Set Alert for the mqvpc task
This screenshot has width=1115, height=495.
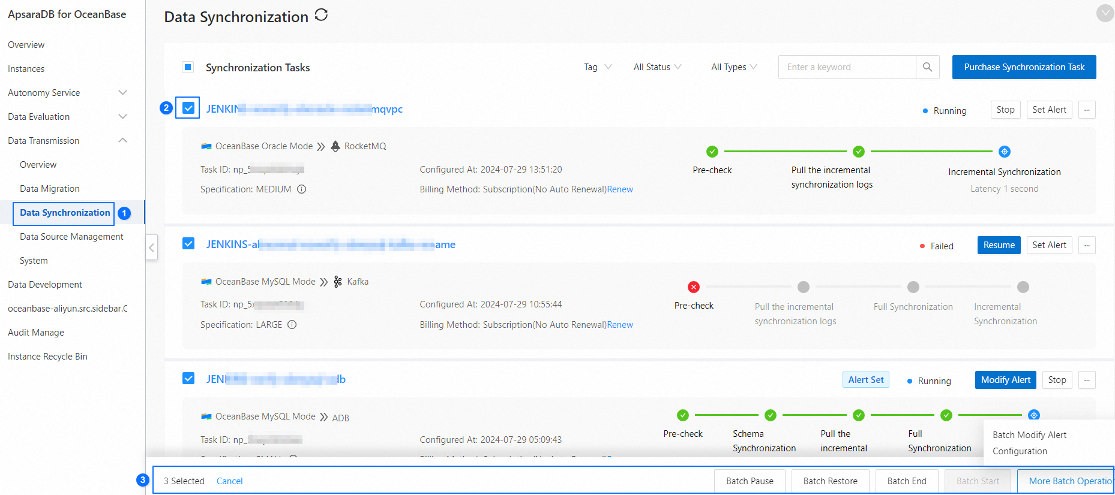(x=1049, y=110)
